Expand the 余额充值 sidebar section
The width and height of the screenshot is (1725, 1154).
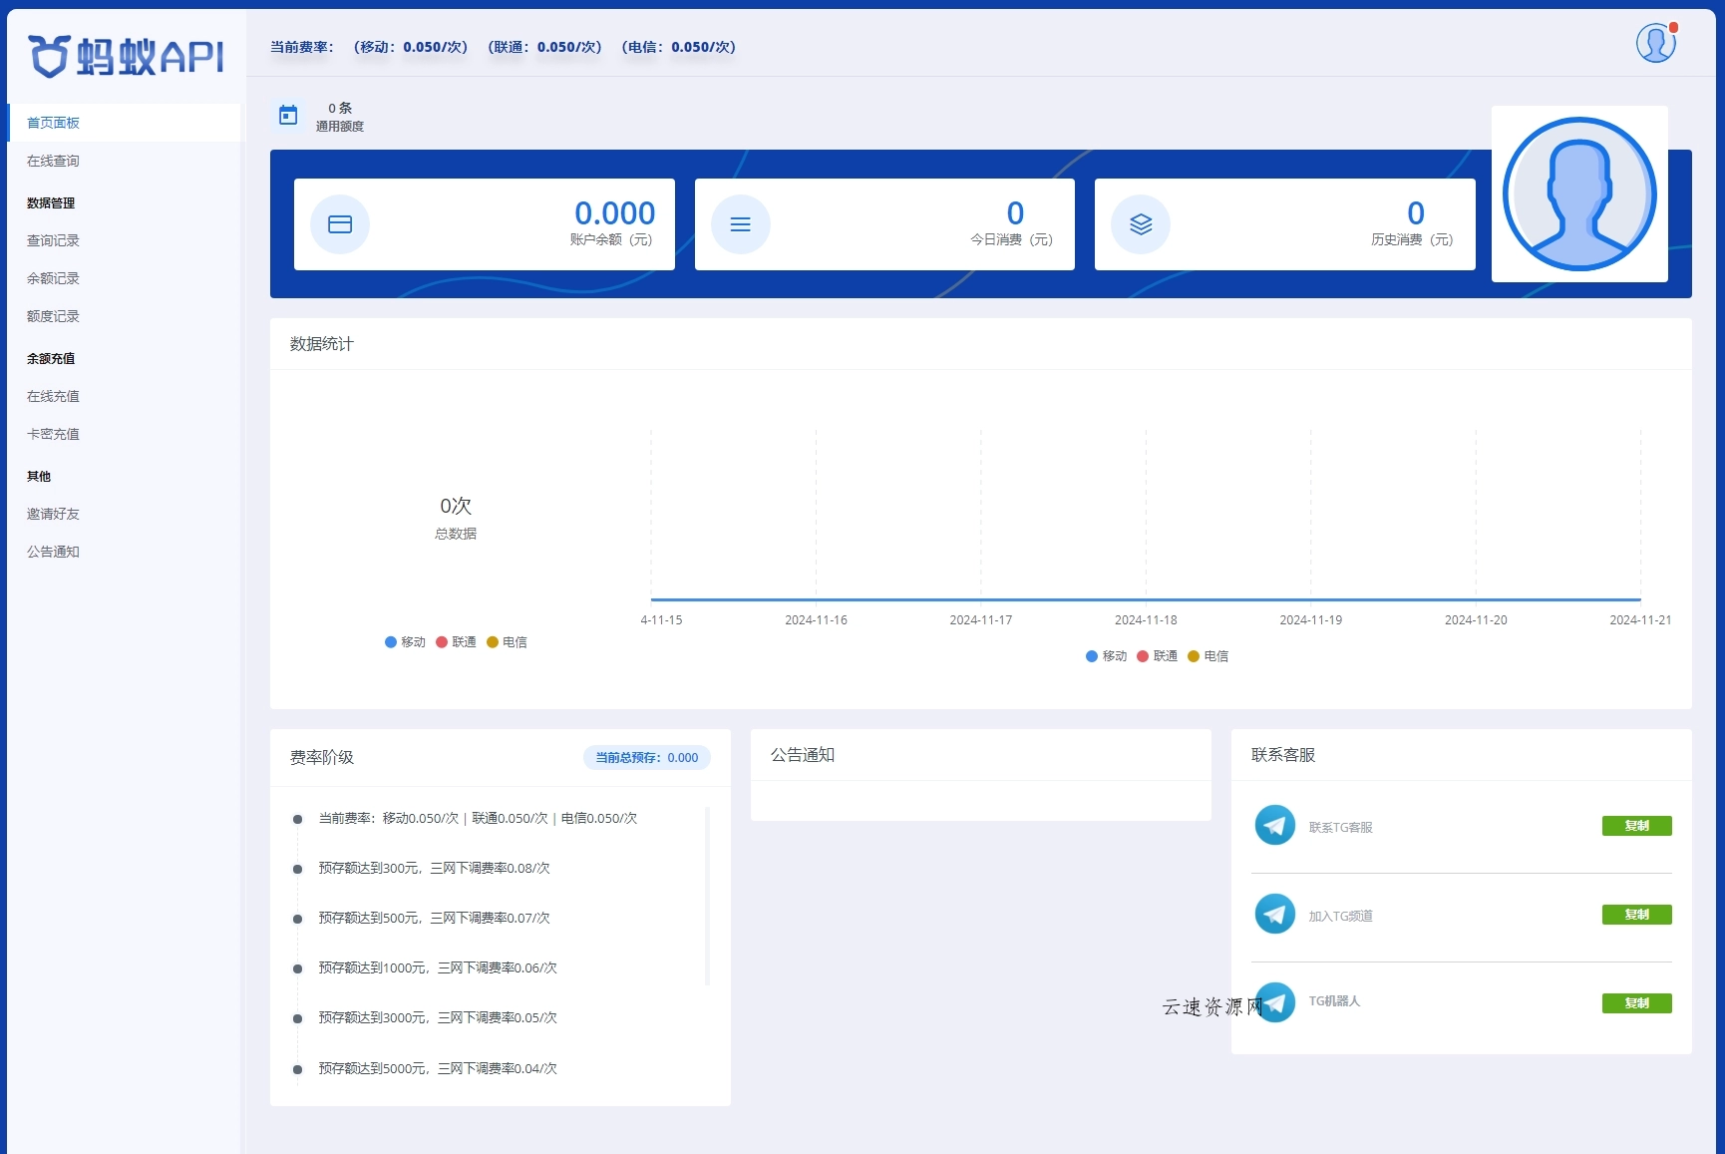coord(50,358)
